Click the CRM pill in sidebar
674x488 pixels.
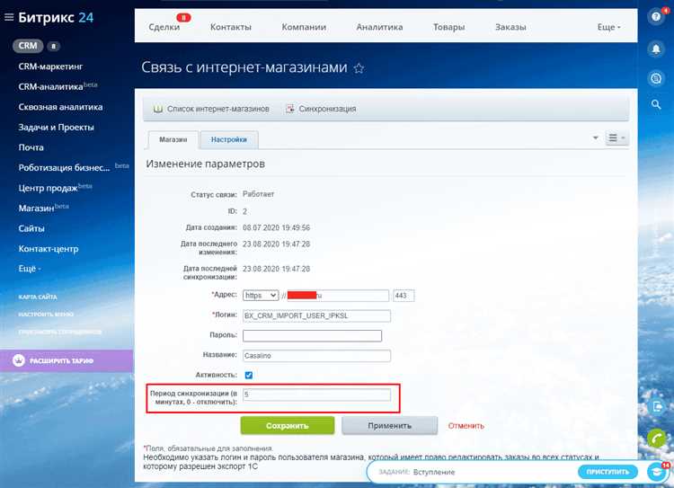click(28, 46)
